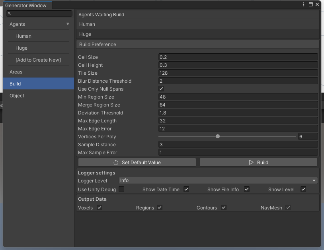Click the Max Edge Error field
Viewport: 324px width, 250px height.
(238, 129)
